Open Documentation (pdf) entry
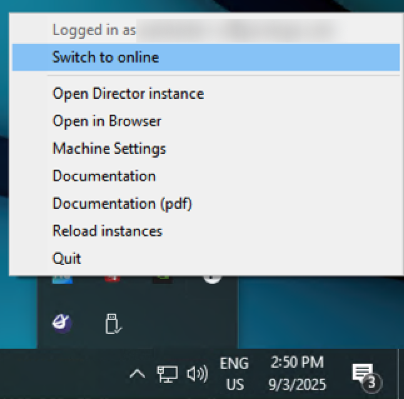 pos(122,204)
